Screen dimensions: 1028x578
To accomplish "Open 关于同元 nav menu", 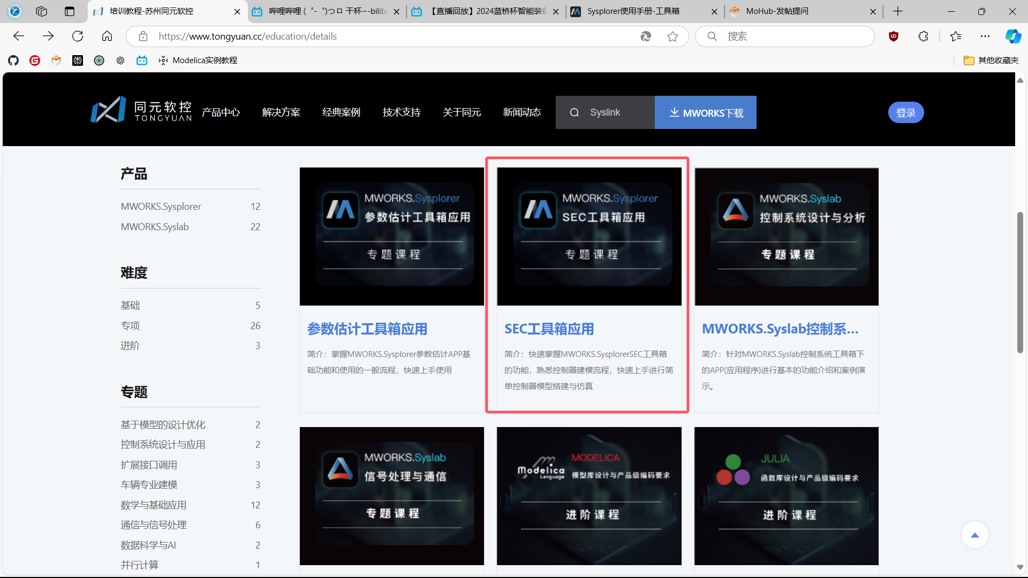I will 462,112.
